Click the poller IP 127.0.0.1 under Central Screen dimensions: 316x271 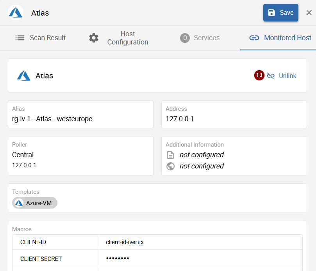tap(24, 165)
